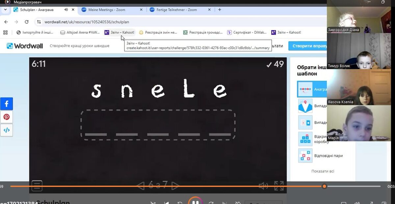Viewport: 395px width, 204px height.
Task: Switch to Fertige Teilnehmer Zoom tab
Action: (178, 10)
